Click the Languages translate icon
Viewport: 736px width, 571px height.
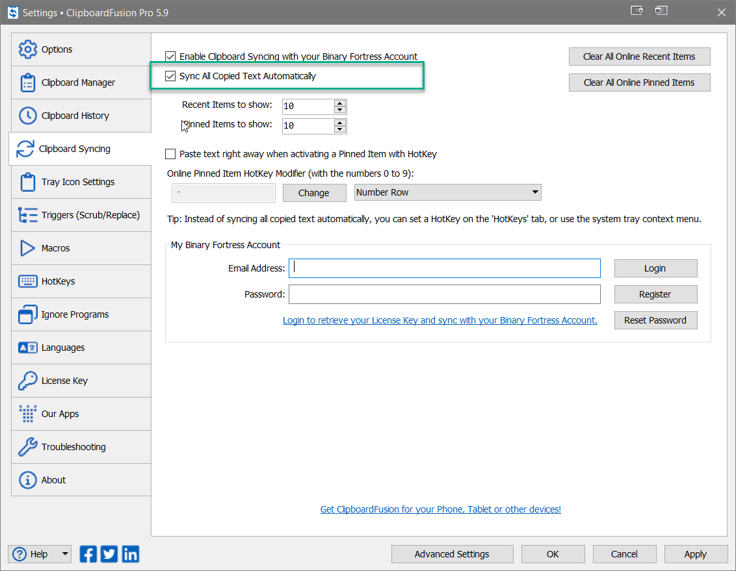click(x=28, y=348)
